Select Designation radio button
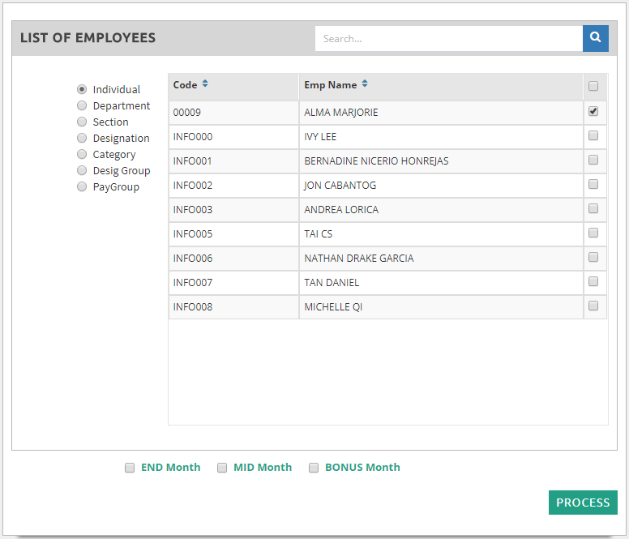Screen dimensions: 629x539 click(82, 139)
